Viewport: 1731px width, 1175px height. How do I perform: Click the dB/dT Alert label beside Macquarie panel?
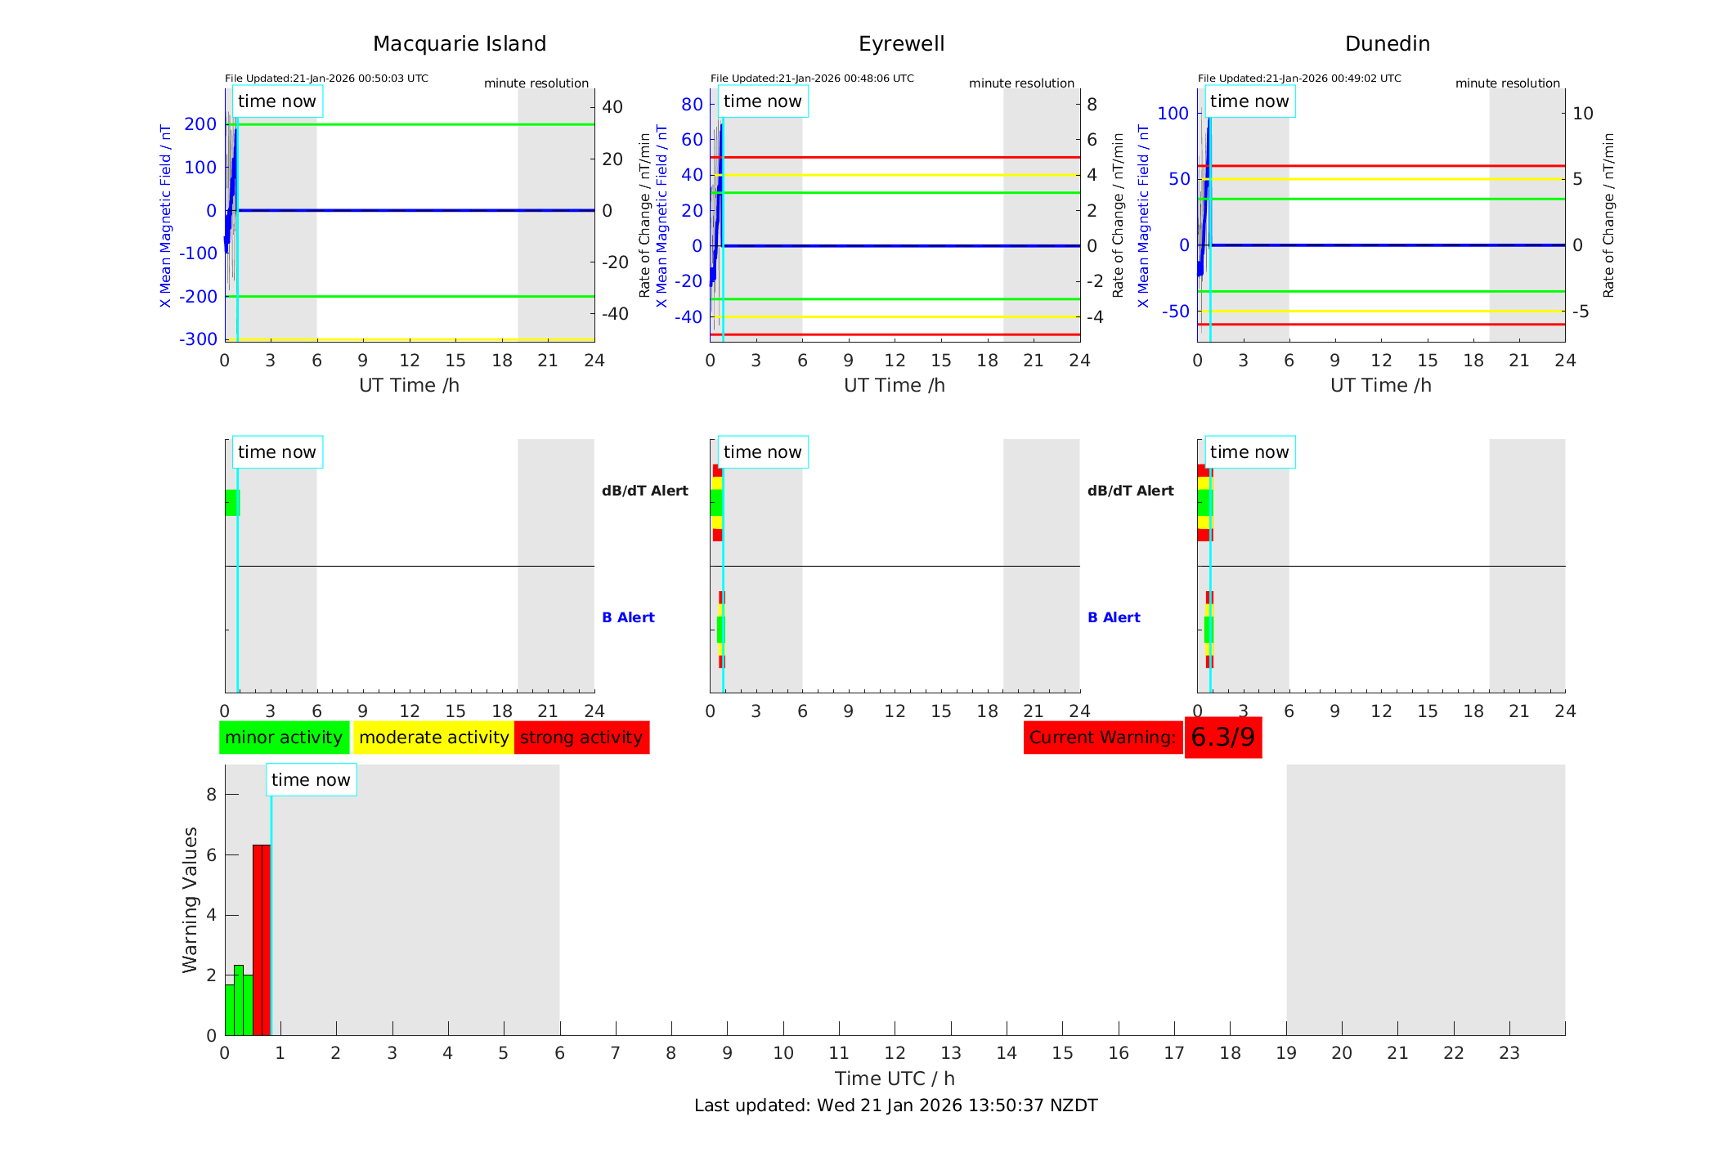click(x=644, y=491)
